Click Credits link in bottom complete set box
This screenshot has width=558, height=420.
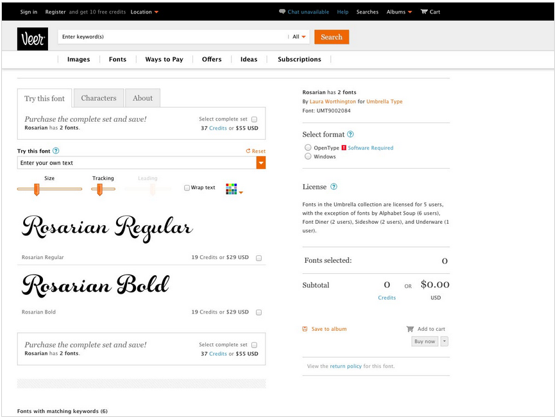(218, 353)
